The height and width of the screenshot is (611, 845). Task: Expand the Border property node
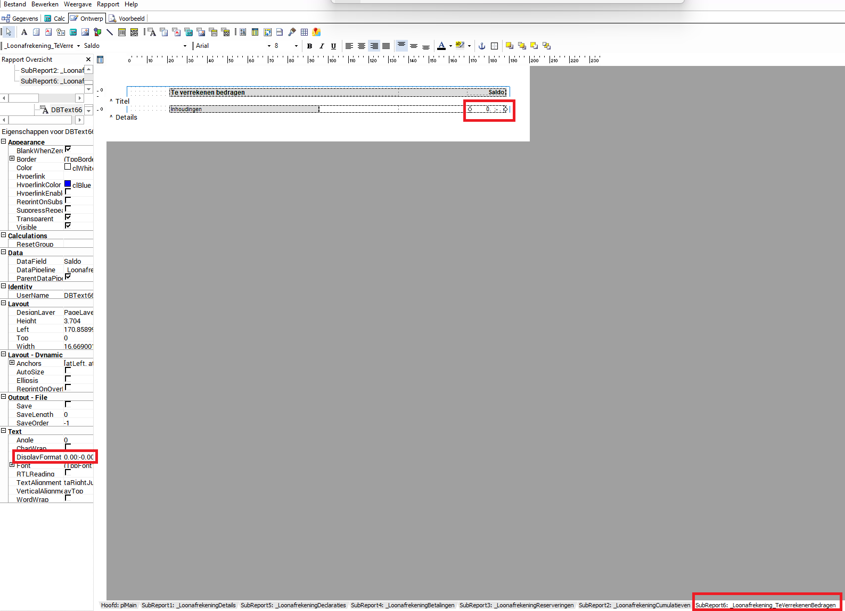[x=12, y=159]
